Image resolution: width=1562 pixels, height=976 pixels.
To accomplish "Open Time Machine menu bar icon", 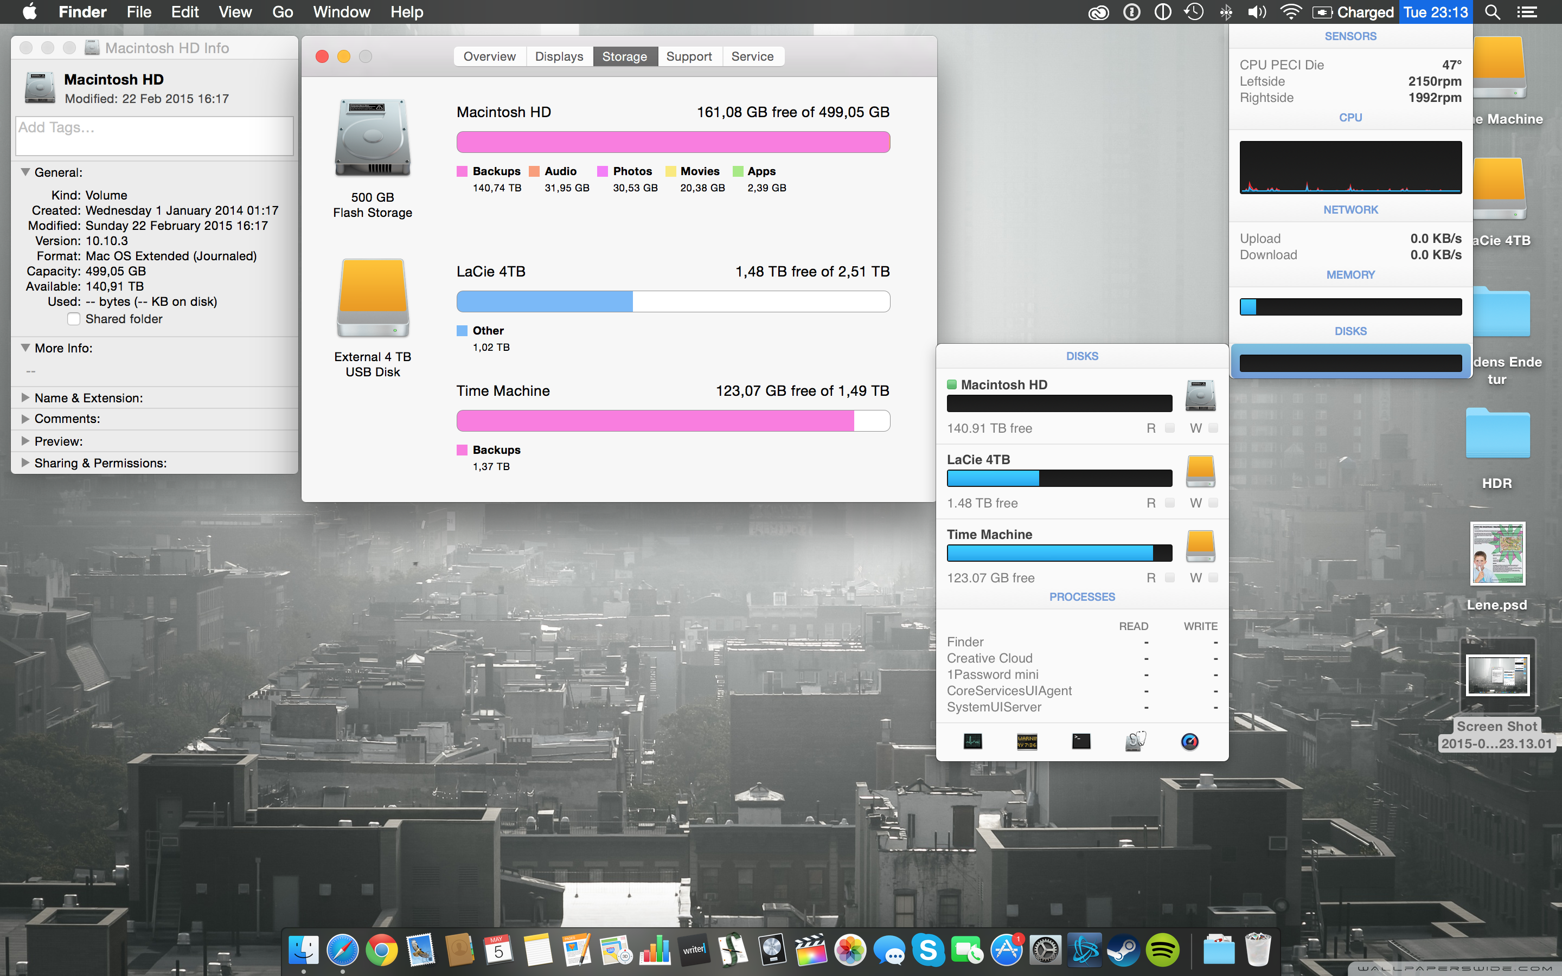I will (x=1193, y=12).
